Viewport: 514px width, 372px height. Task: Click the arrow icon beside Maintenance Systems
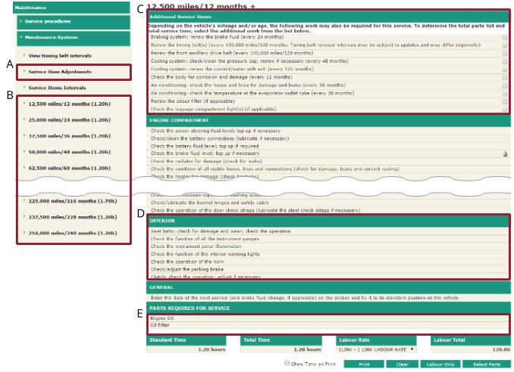[x=19, y=37]
